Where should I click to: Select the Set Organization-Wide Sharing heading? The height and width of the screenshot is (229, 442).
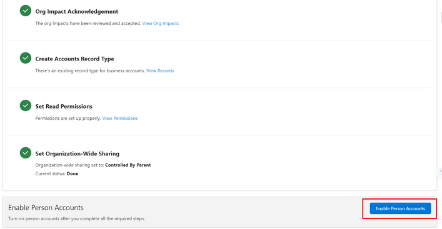(78, 153)
